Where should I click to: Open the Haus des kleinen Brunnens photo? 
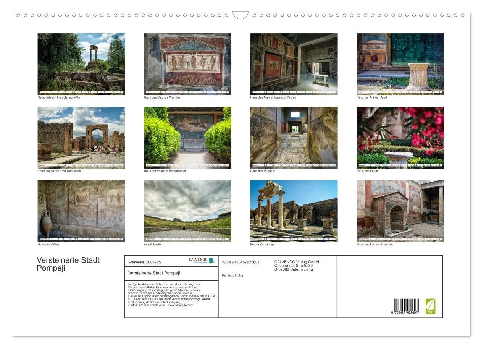click(x=400, y=210)
